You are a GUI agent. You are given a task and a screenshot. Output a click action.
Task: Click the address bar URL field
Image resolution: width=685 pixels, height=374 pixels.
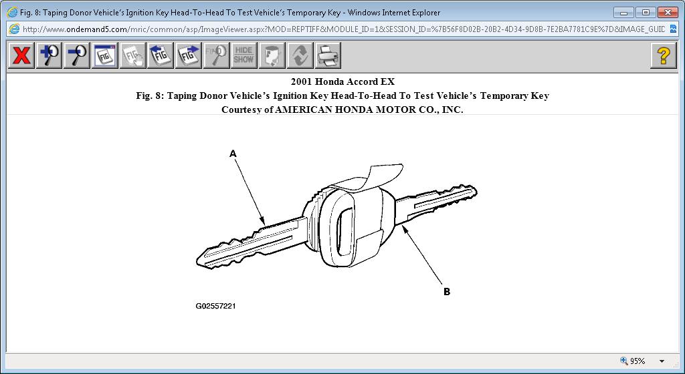[343, 29]
